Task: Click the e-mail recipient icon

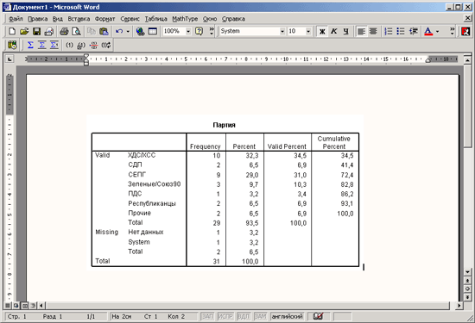Action: [48, 31]
